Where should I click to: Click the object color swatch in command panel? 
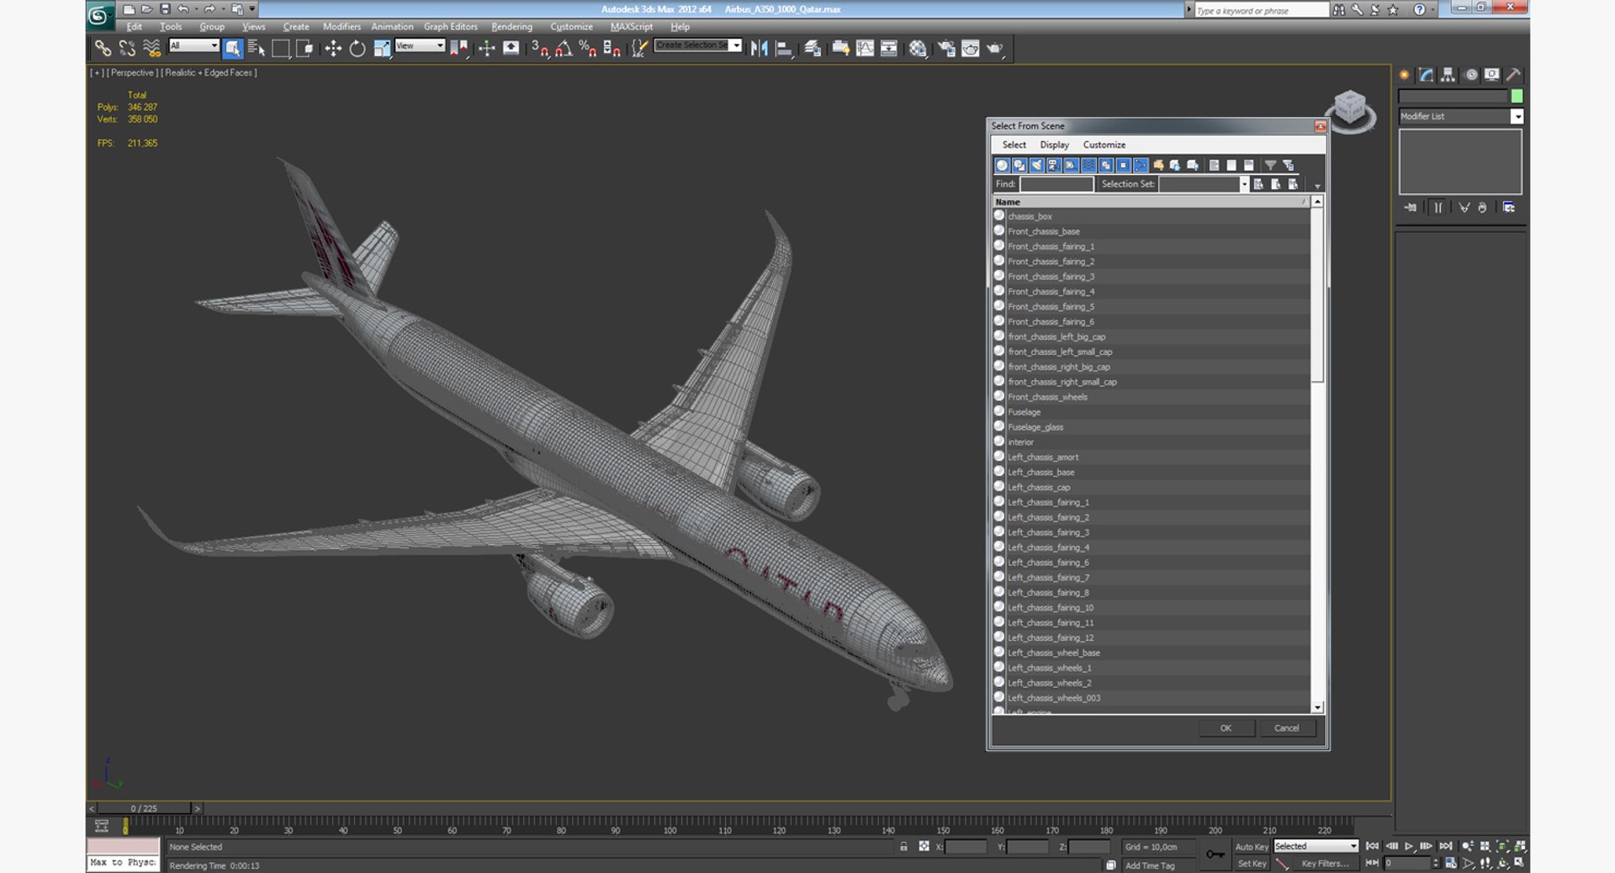coord(1517,97)
